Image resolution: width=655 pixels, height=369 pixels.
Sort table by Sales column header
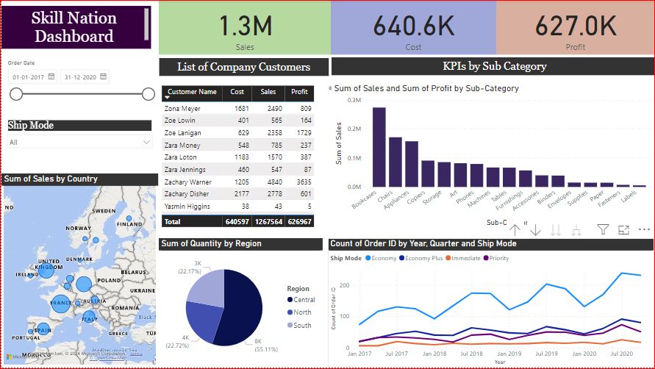(268, 92)
